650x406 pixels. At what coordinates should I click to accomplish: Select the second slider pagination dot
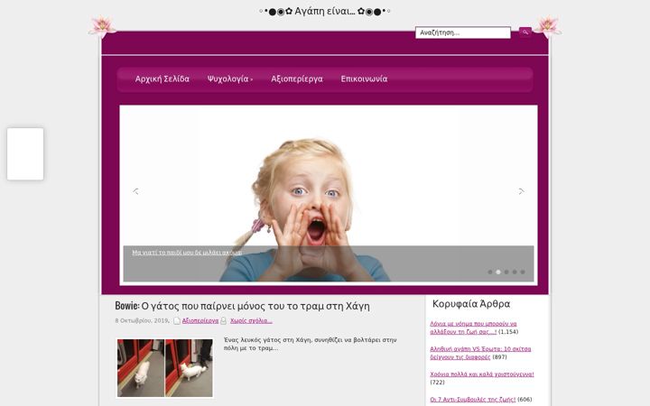498,272
